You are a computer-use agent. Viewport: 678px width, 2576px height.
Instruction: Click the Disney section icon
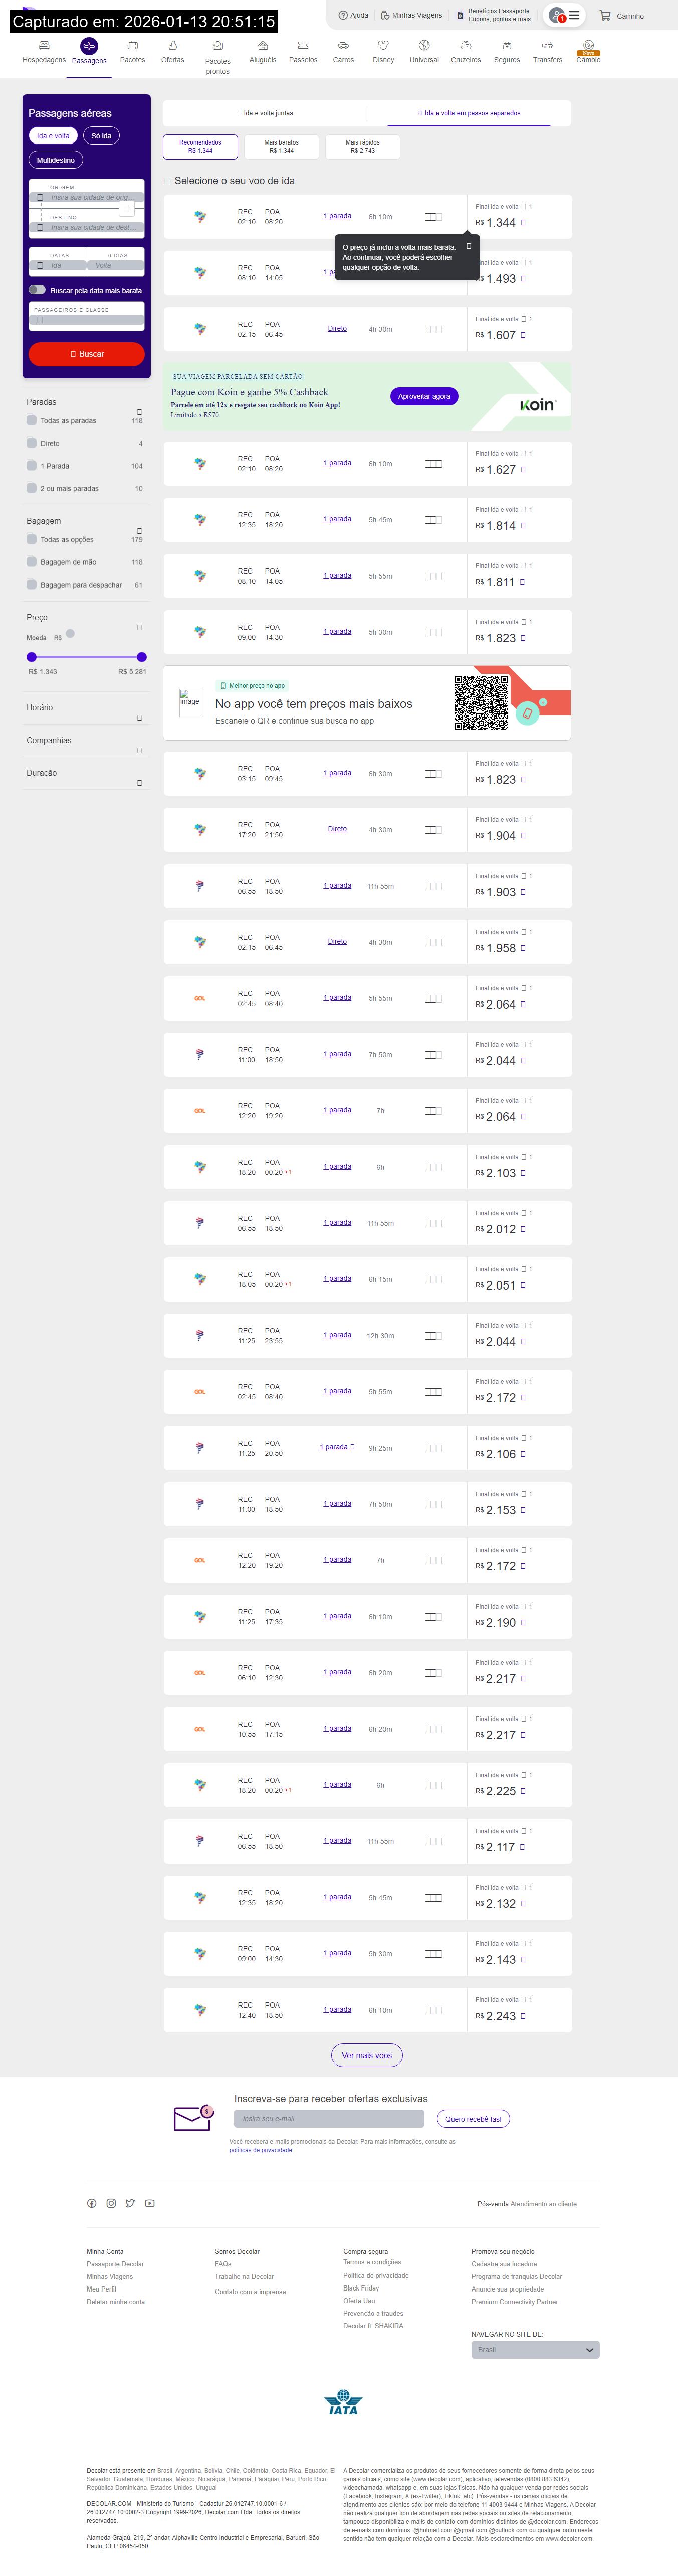coord(383,45)
